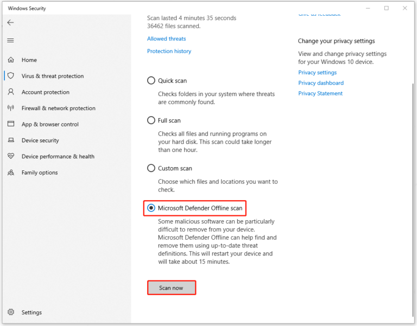
Task: Click 'Scan lasted 4 minutes 35 seconds' text
Action: click(x=192, y=18)
